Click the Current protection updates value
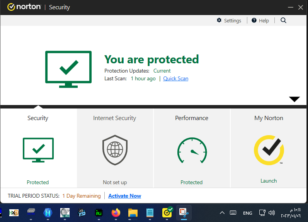 click(x=162, y=71)
